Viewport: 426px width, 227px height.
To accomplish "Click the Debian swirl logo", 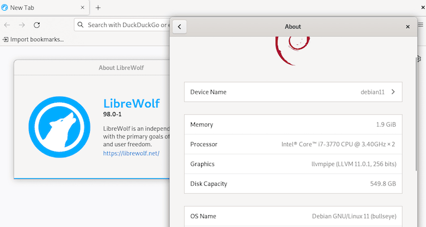I will click(293, 51).
